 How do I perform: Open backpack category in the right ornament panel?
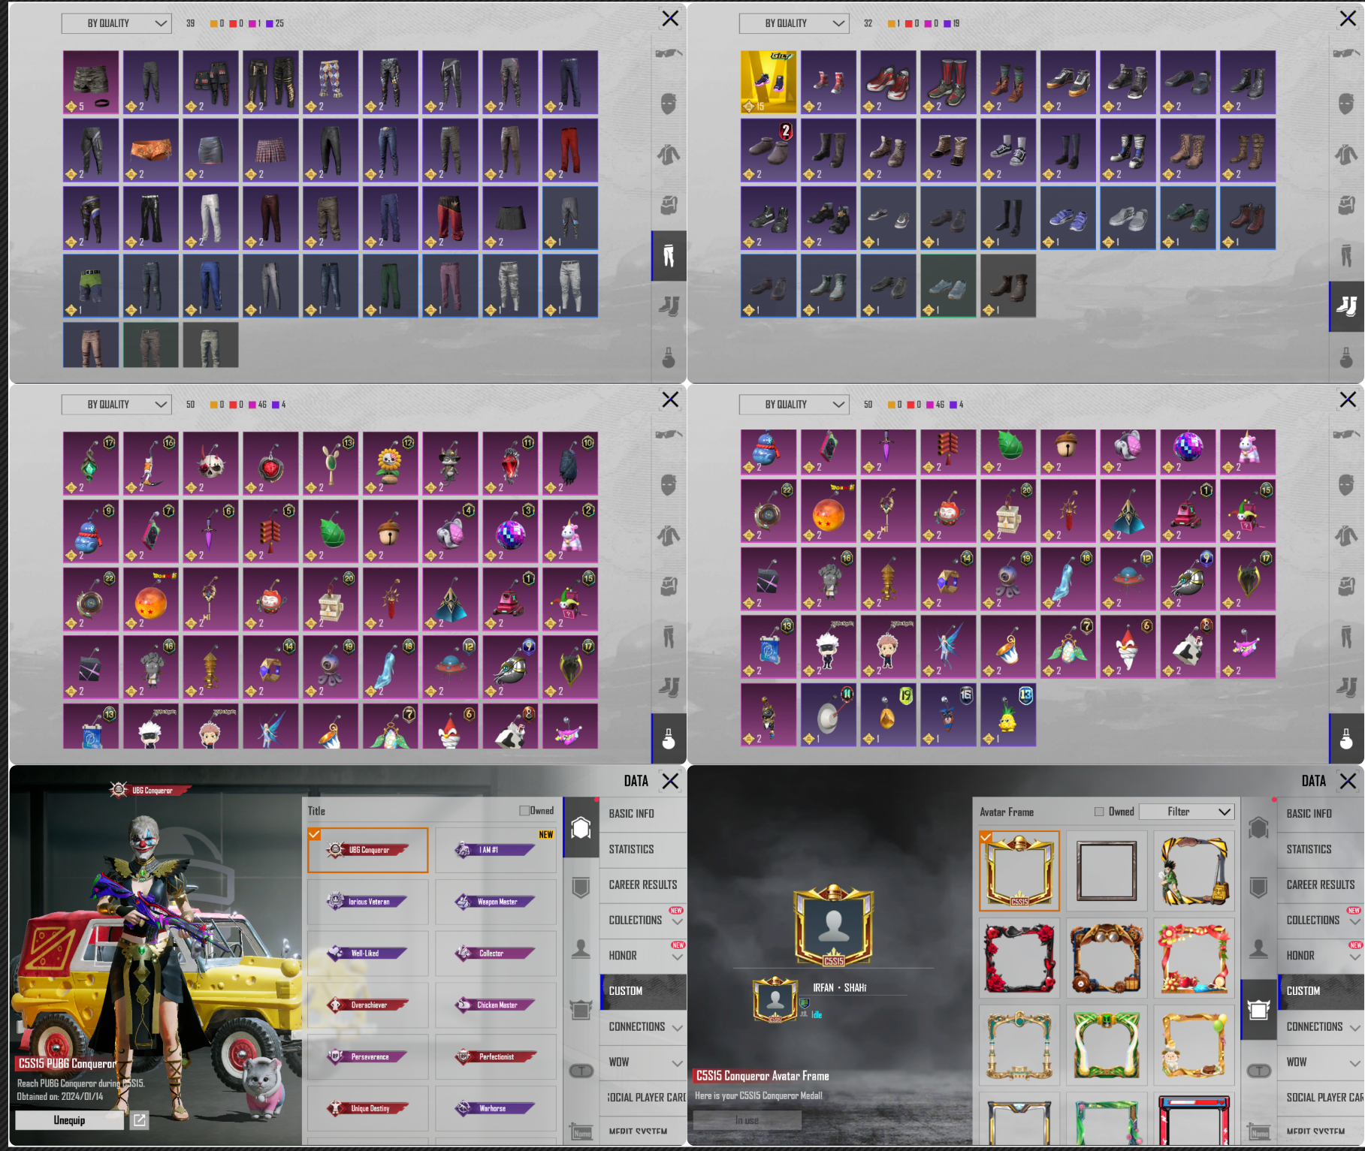point(1346,586)
